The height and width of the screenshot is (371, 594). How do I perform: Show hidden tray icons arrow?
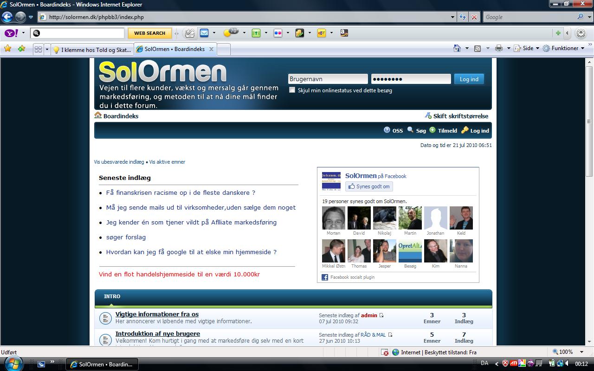497,364
